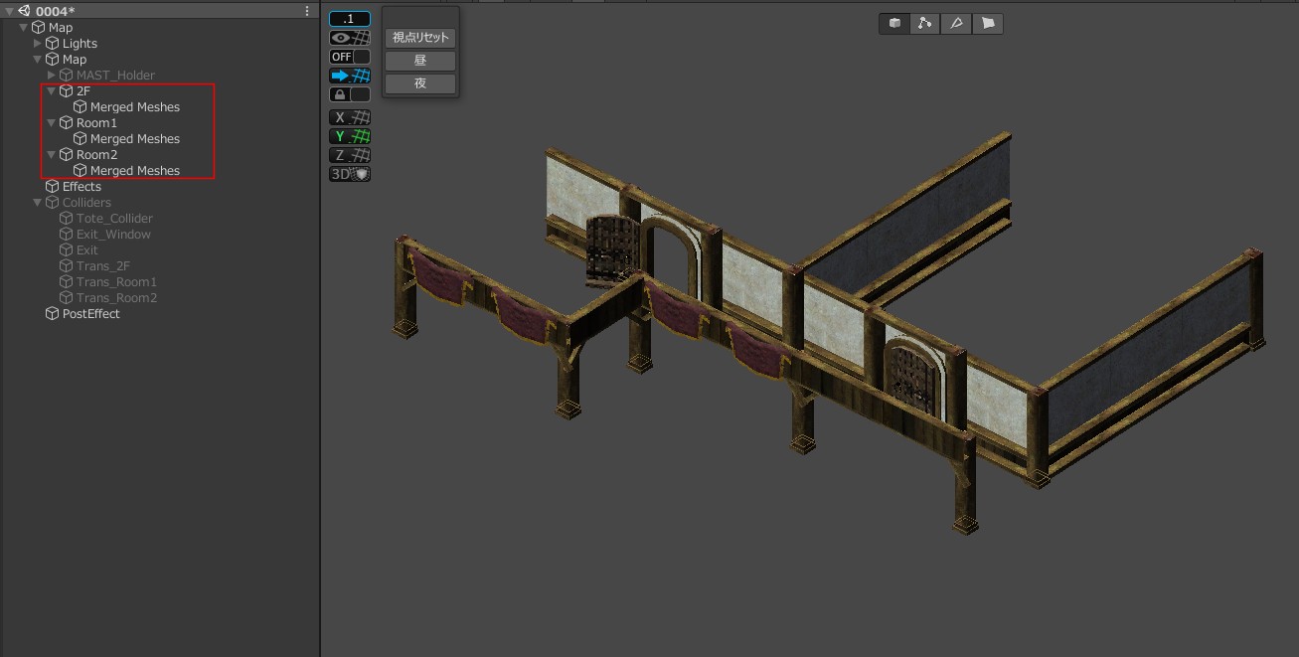Expand the Lights hierarchy object
Viewport: 1299px width, 657px height.
tap(38, 44)
